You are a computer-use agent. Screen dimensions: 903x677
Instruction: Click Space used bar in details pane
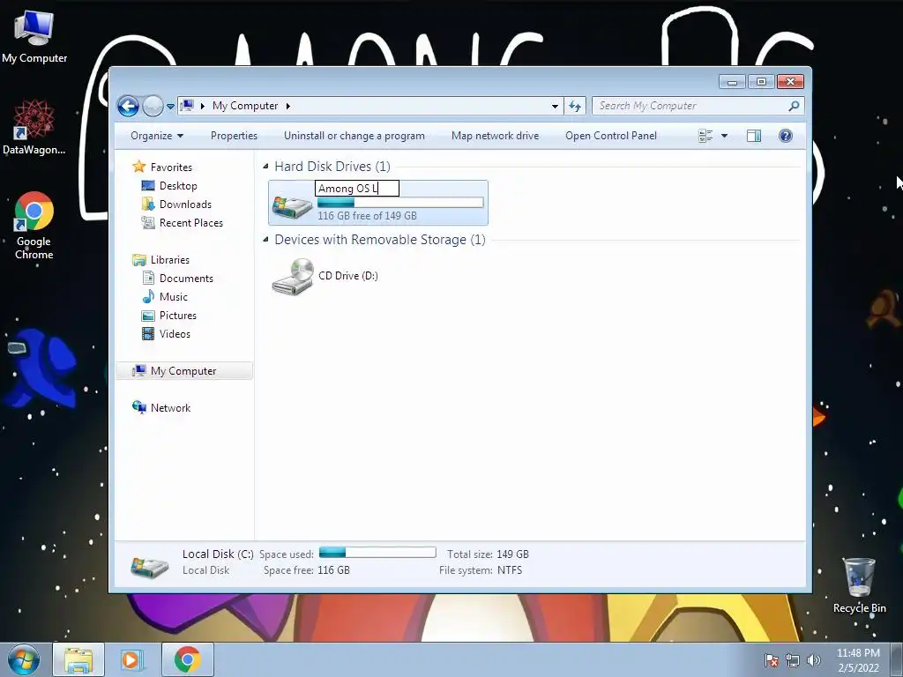tap(377, 553)
